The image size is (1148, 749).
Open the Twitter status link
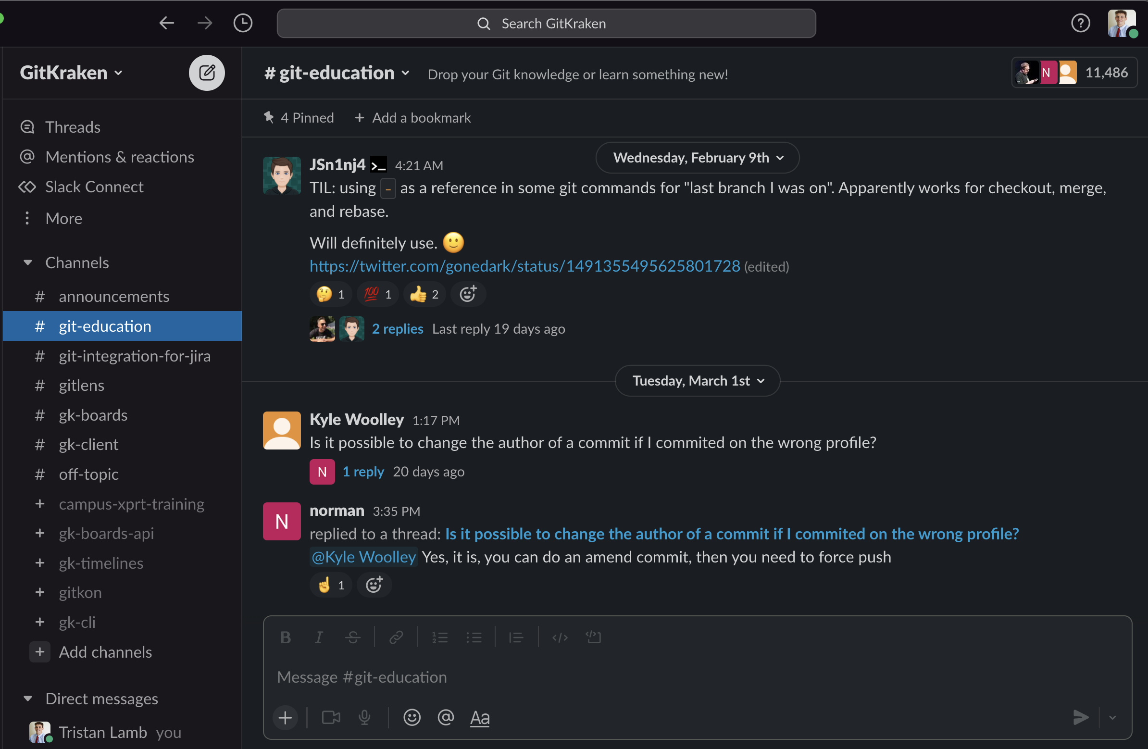click(525, 266)
